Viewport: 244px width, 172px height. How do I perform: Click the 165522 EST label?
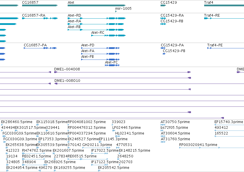click(221, 133)
